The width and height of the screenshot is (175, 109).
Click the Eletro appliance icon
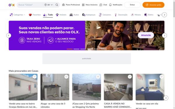[146, 15]
